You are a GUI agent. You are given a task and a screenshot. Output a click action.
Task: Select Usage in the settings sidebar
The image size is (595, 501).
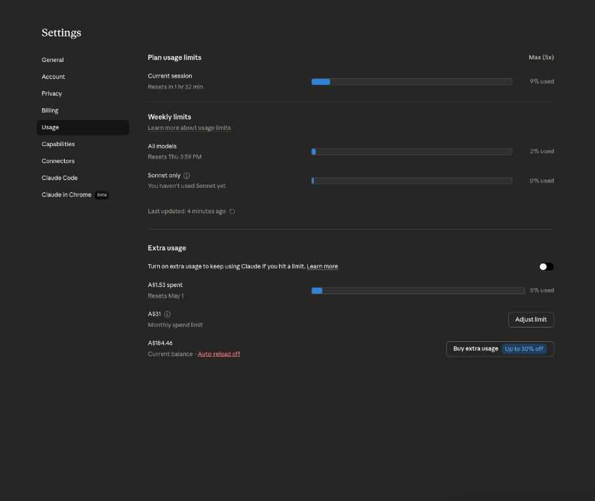point(50,128)
